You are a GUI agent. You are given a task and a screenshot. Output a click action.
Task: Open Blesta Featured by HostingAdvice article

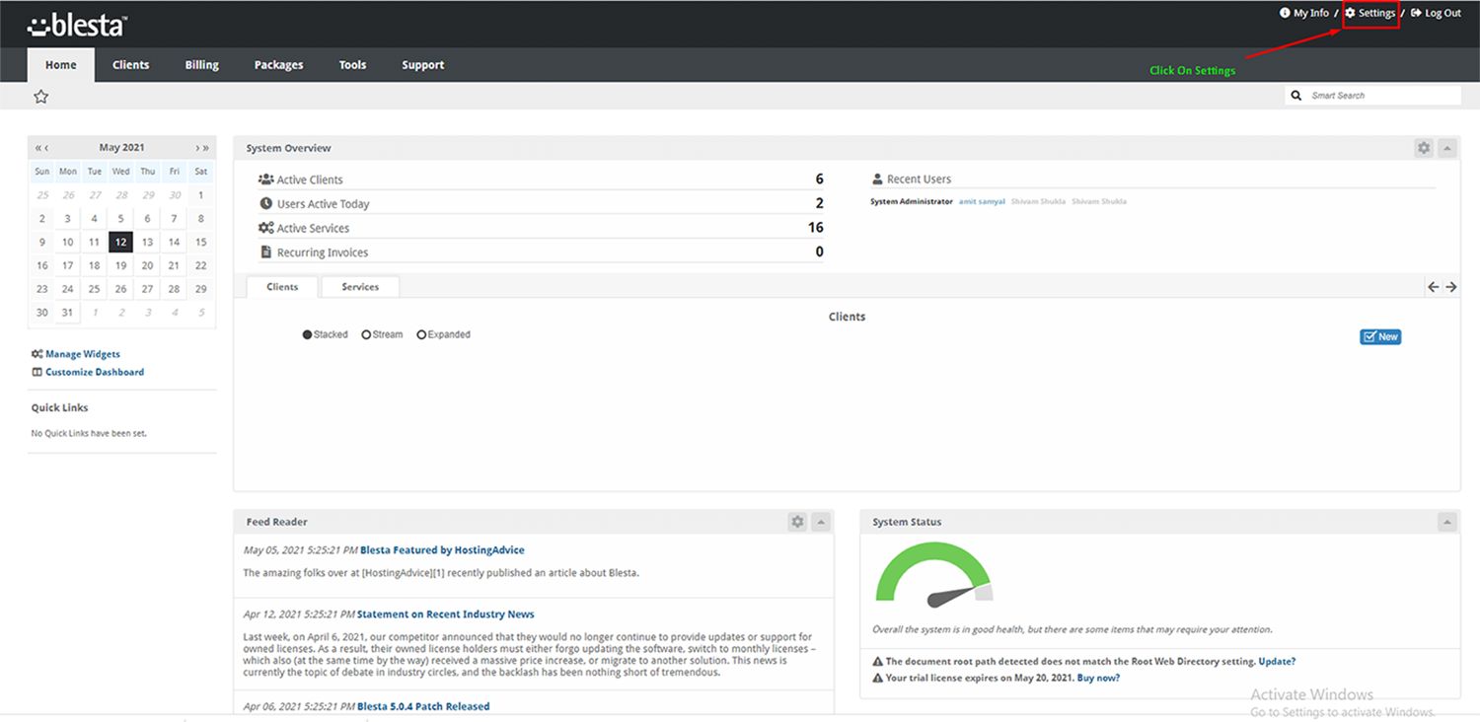[442, 550]
